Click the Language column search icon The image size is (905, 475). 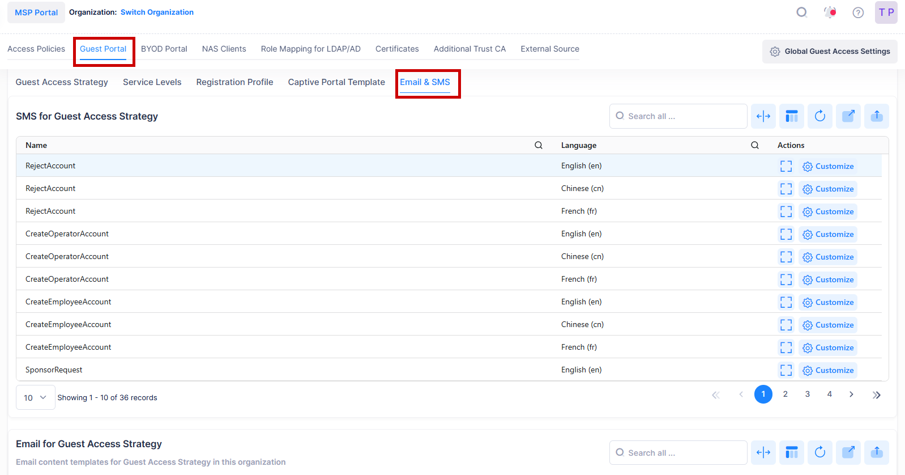754,145
